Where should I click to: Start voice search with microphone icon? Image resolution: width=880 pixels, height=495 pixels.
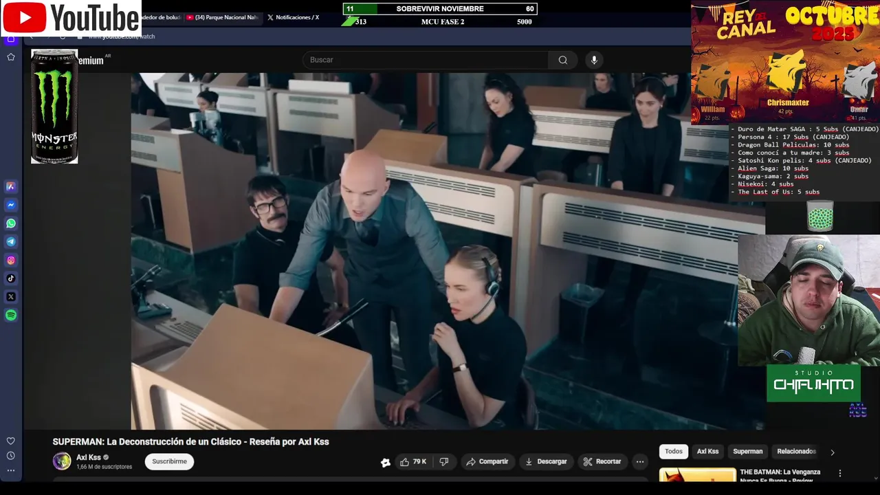pos(595,60)
